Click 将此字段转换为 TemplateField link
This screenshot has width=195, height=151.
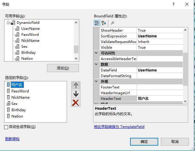(119, 127)
